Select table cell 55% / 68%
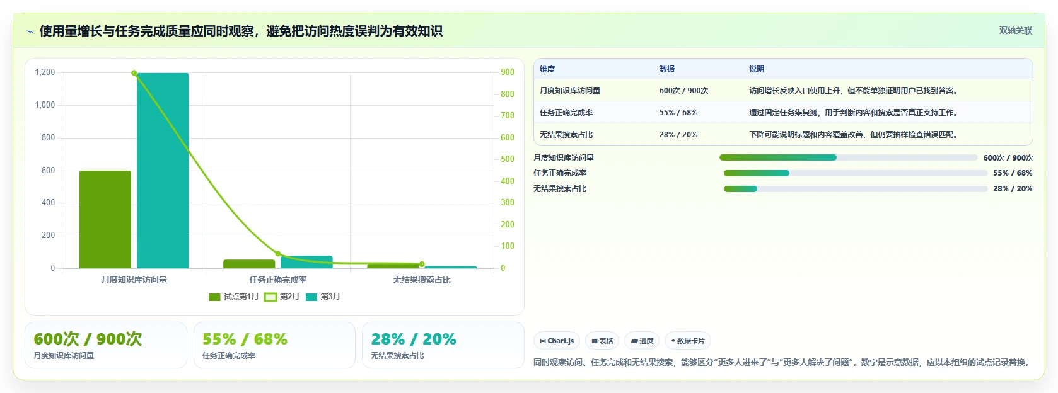 point(678,113)
